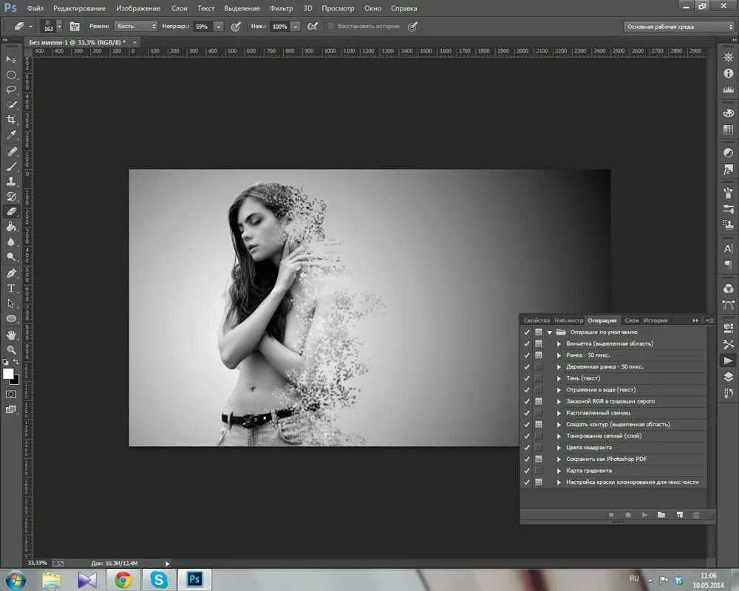Expand the Создать контур action
This screenshot has width=739, height=591.
[559, 425]
